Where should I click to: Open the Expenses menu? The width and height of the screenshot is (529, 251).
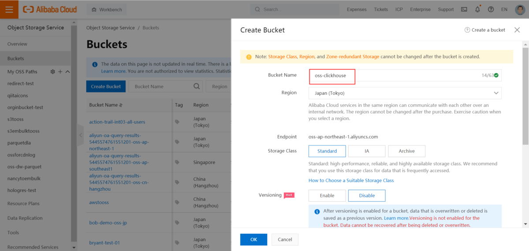coord(357,9)
